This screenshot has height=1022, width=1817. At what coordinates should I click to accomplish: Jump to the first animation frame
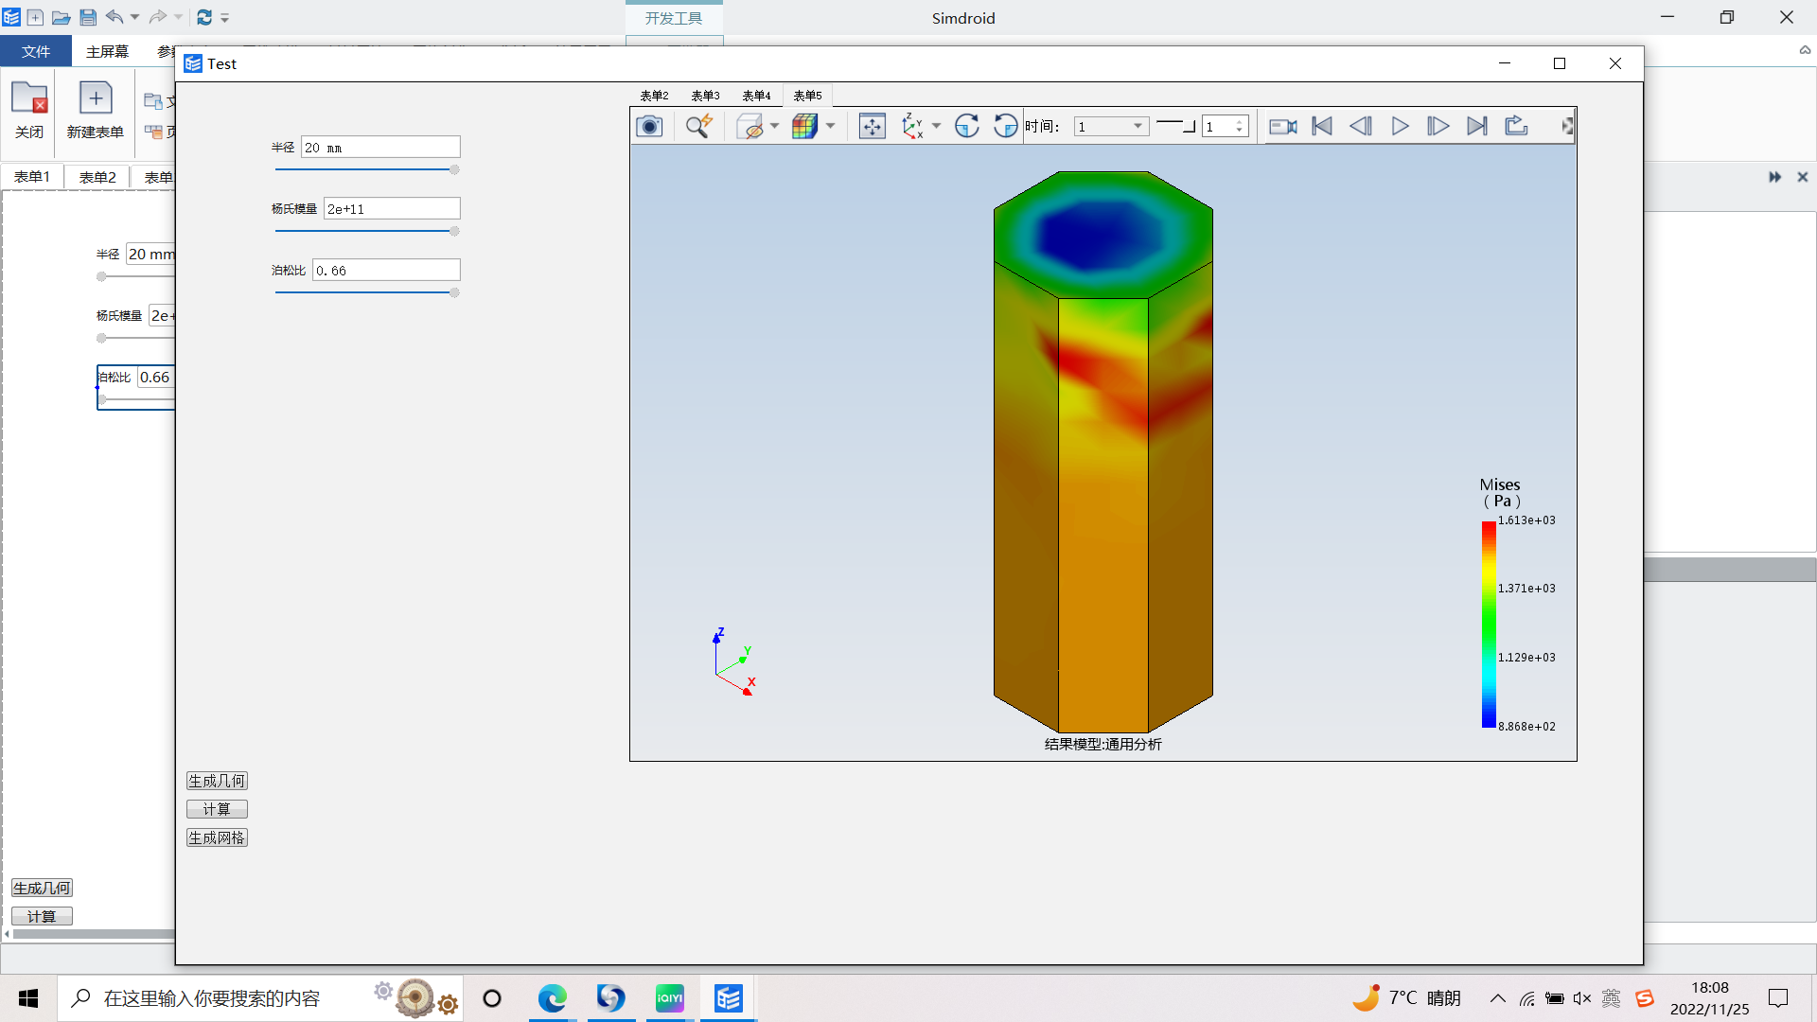coord(1322,126)
